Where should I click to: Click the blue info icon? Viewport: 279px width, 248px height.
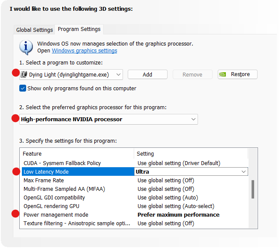26,46
